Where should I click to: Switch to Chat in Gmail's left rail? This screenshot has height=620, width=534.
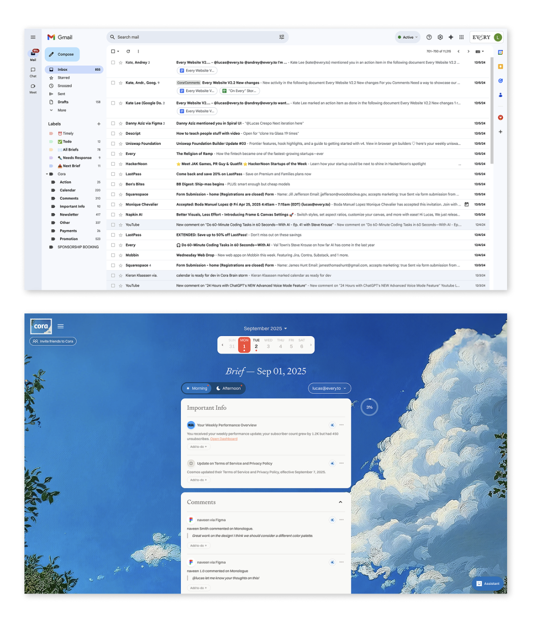[x=33, y=69]
